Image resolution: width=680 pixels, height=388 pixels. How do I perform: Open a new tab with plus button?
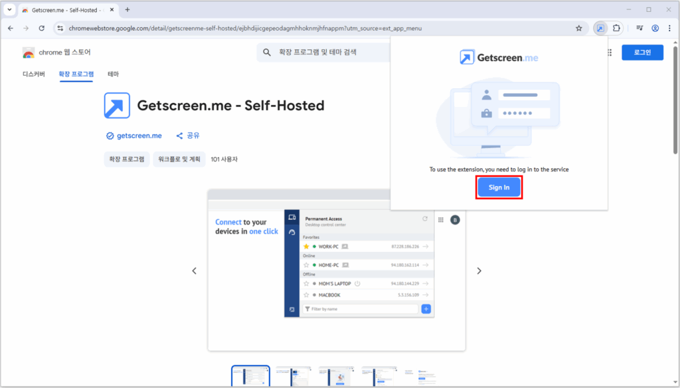point(127,9)
